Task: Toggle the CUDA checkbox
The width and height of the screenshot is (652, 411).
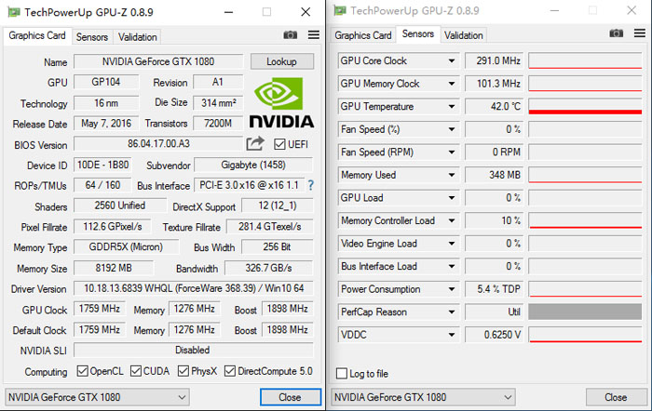Action: click(x=136, y=371)
